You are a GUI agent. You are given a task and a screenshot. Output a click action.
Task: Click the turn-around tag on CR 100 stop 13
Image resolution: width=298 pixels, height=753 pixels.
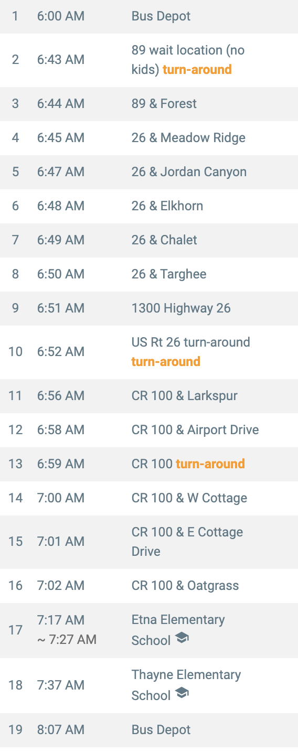210,464
